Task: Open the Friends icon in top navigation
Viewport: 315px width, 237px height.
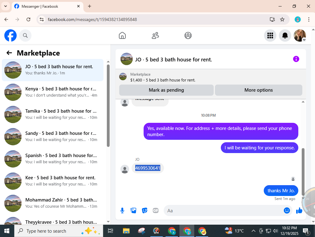Action: coord(155,35)
